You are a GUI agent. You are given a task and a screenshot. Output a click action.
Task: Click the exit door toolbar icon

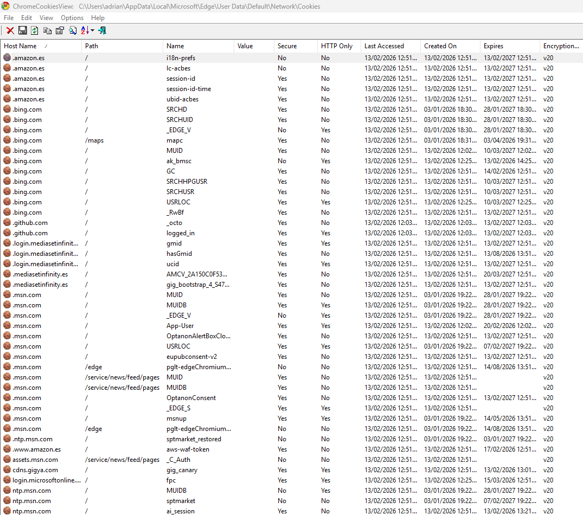click(102, 30)
